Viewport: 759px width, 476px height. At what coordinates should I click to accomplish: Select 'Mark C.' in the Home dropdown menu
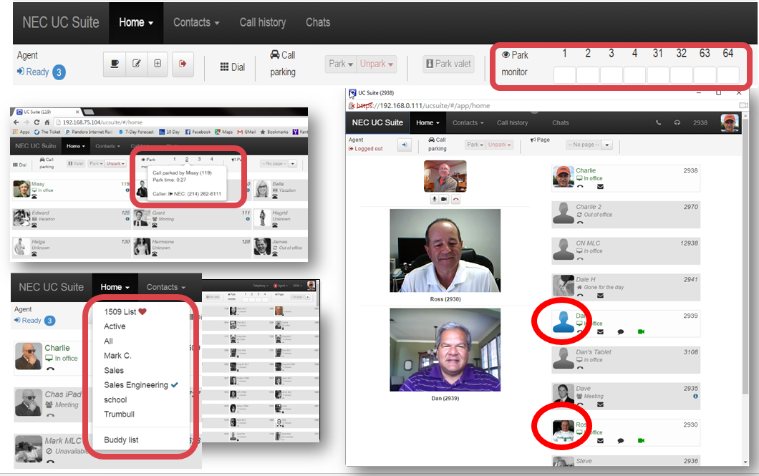point(117,356)
